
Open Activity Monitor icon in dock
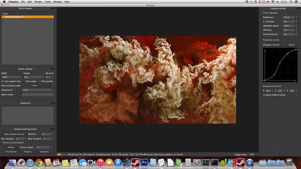[x=206, y=162]
